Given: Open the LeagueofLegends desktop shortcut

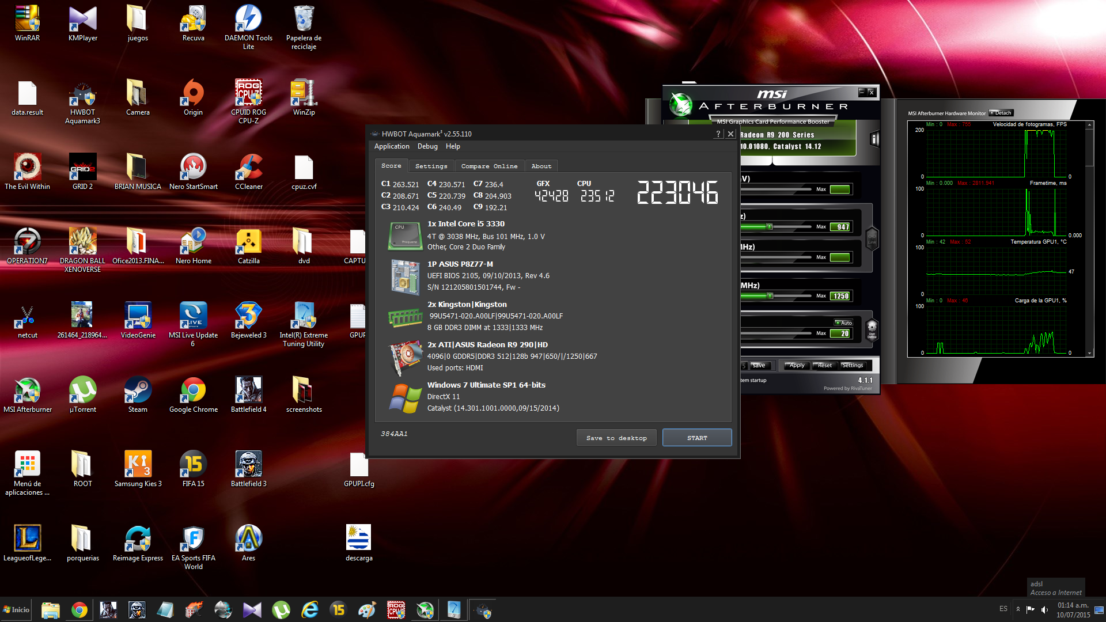Looking at the screenshot, I should [x=27, y=544].
